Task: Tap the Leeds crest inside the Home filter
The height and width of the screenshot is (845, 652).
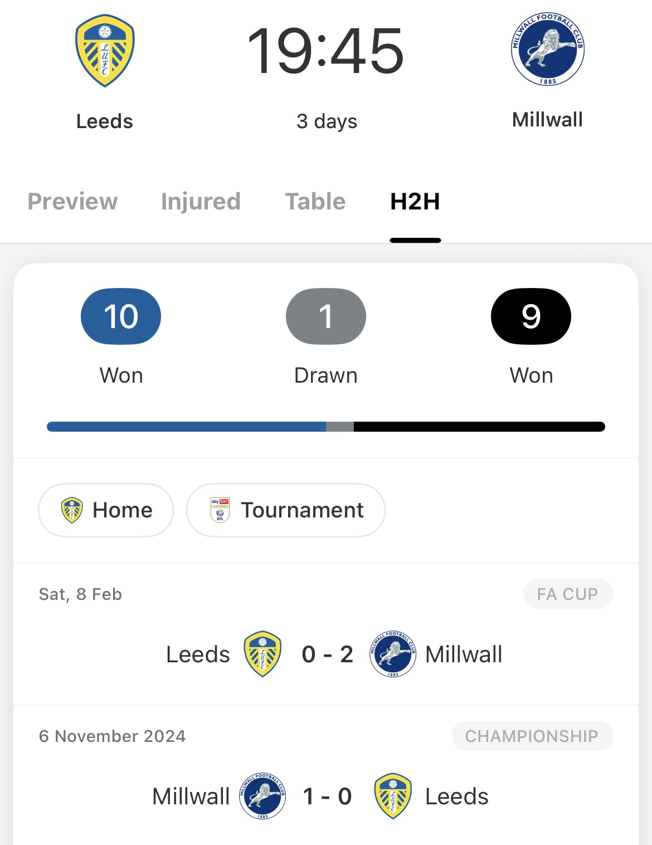Action: coord(72,510)
